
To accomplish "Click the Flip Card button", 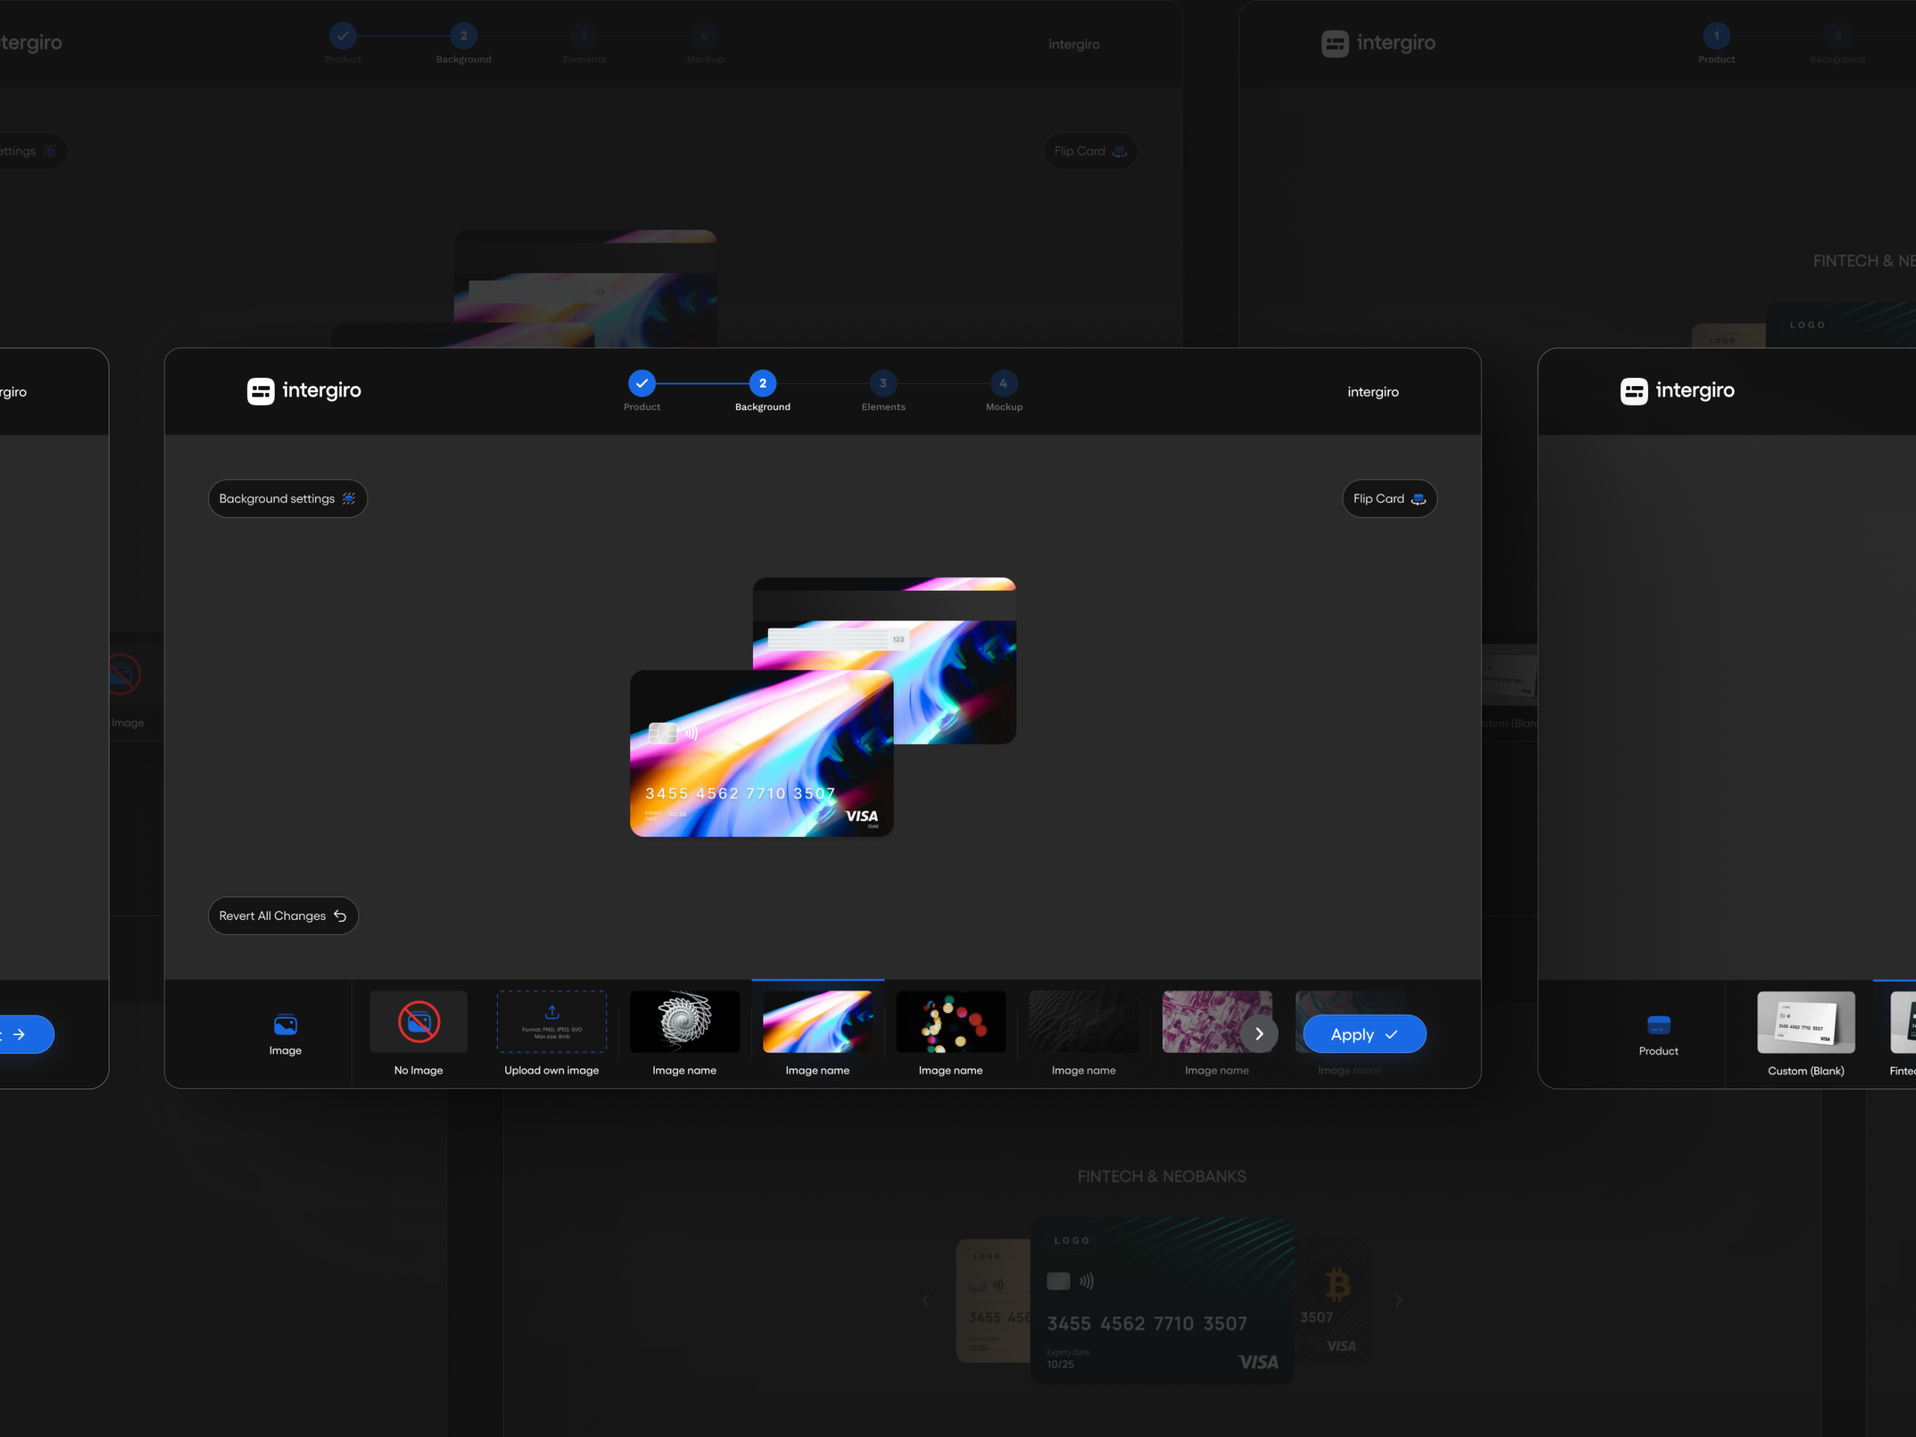I will pos(1388,499).
